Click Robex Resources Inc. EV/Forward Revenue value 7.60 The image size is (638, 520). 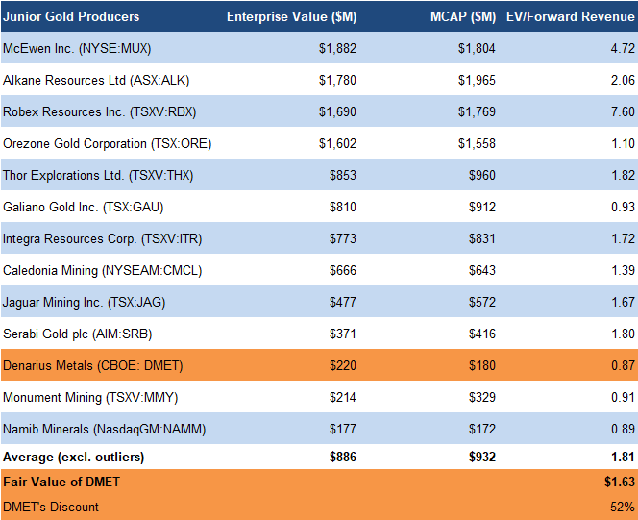(623, 111)
